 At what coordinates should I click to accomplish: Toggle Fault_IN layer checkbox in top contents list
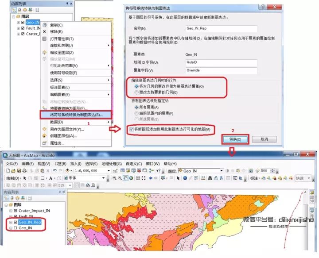point(23,28)
